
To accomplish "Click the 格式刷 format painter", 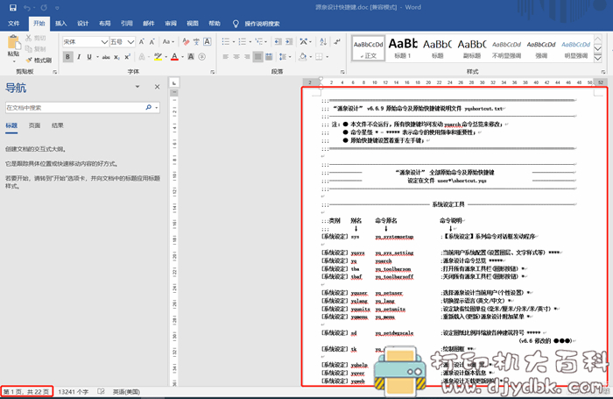I will (x=39, y=60).
